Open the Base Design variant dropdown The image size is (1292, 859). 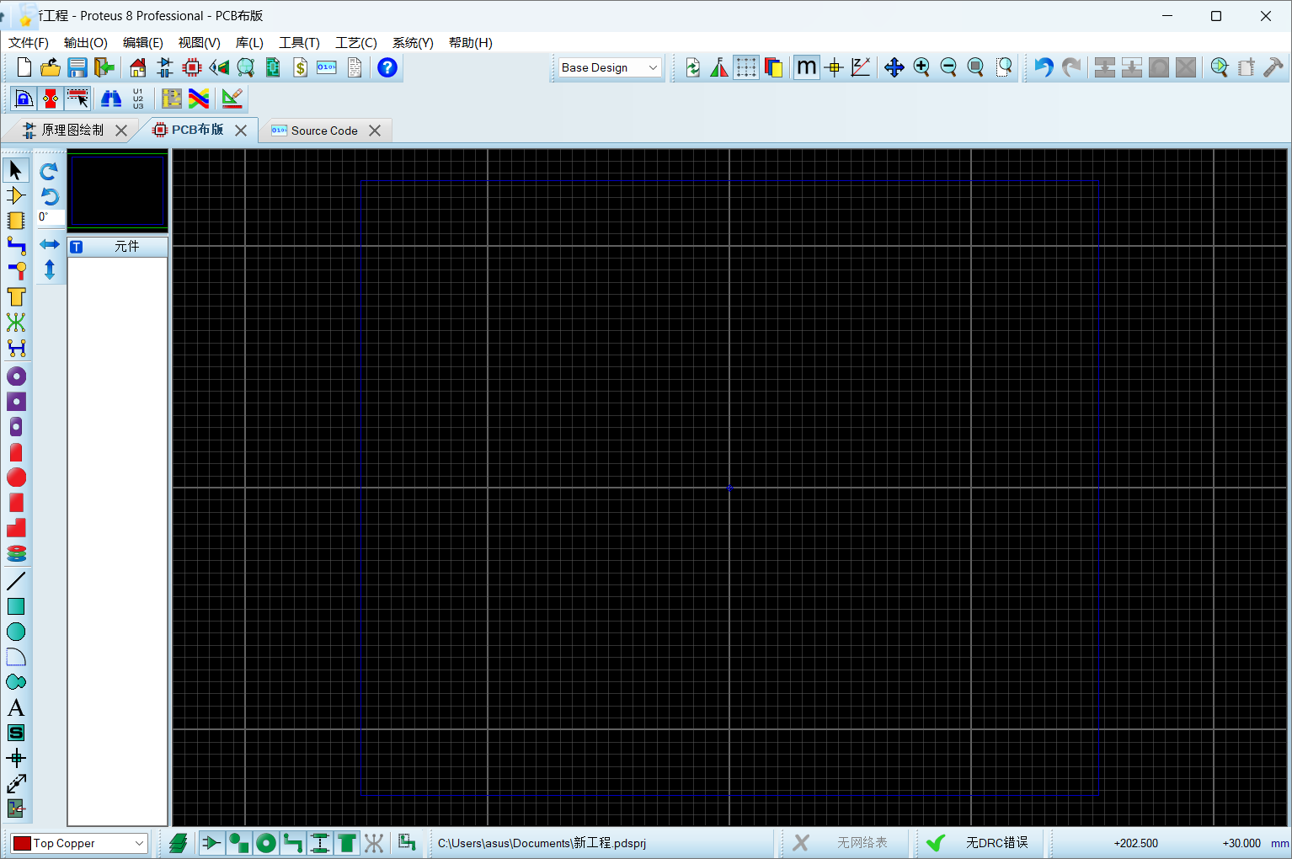(x=611, y=67)
